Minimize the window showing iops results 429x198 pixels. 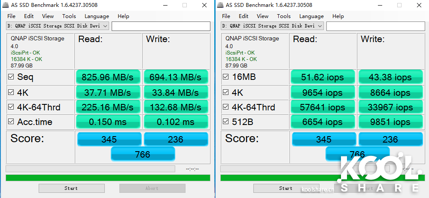coord(380,5)
